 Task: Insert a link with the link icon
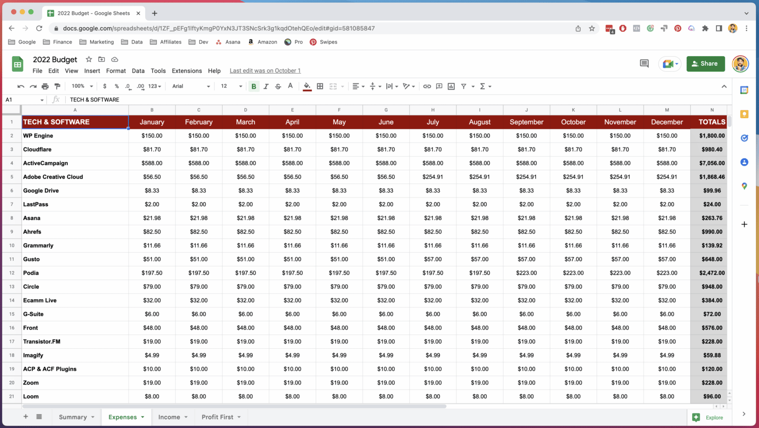point(427,86)
